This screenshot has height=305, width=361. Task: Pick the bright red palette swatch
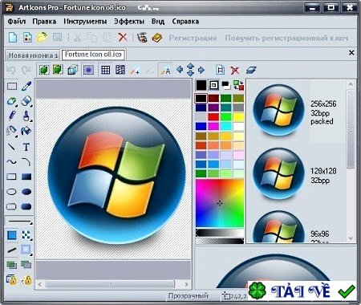pyautogui.click(x=213, y=117)
